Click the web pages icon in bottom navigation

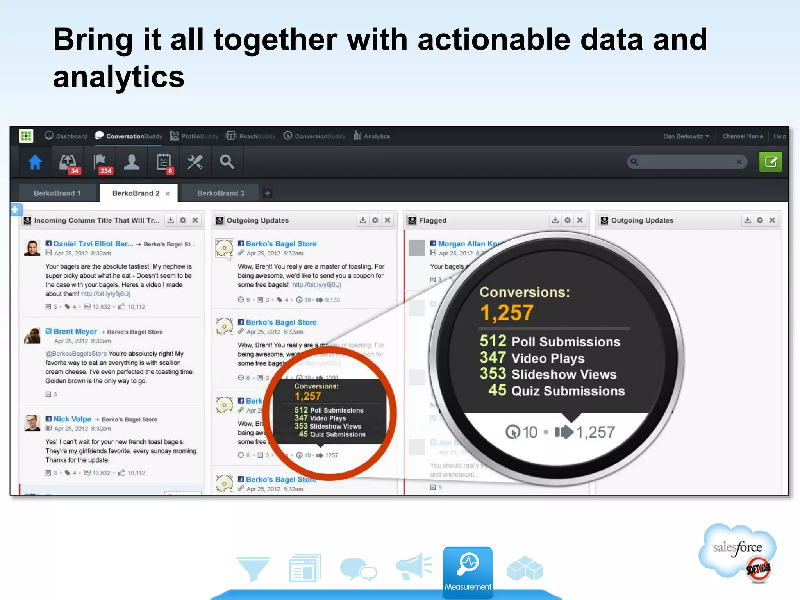pos(305,568)
